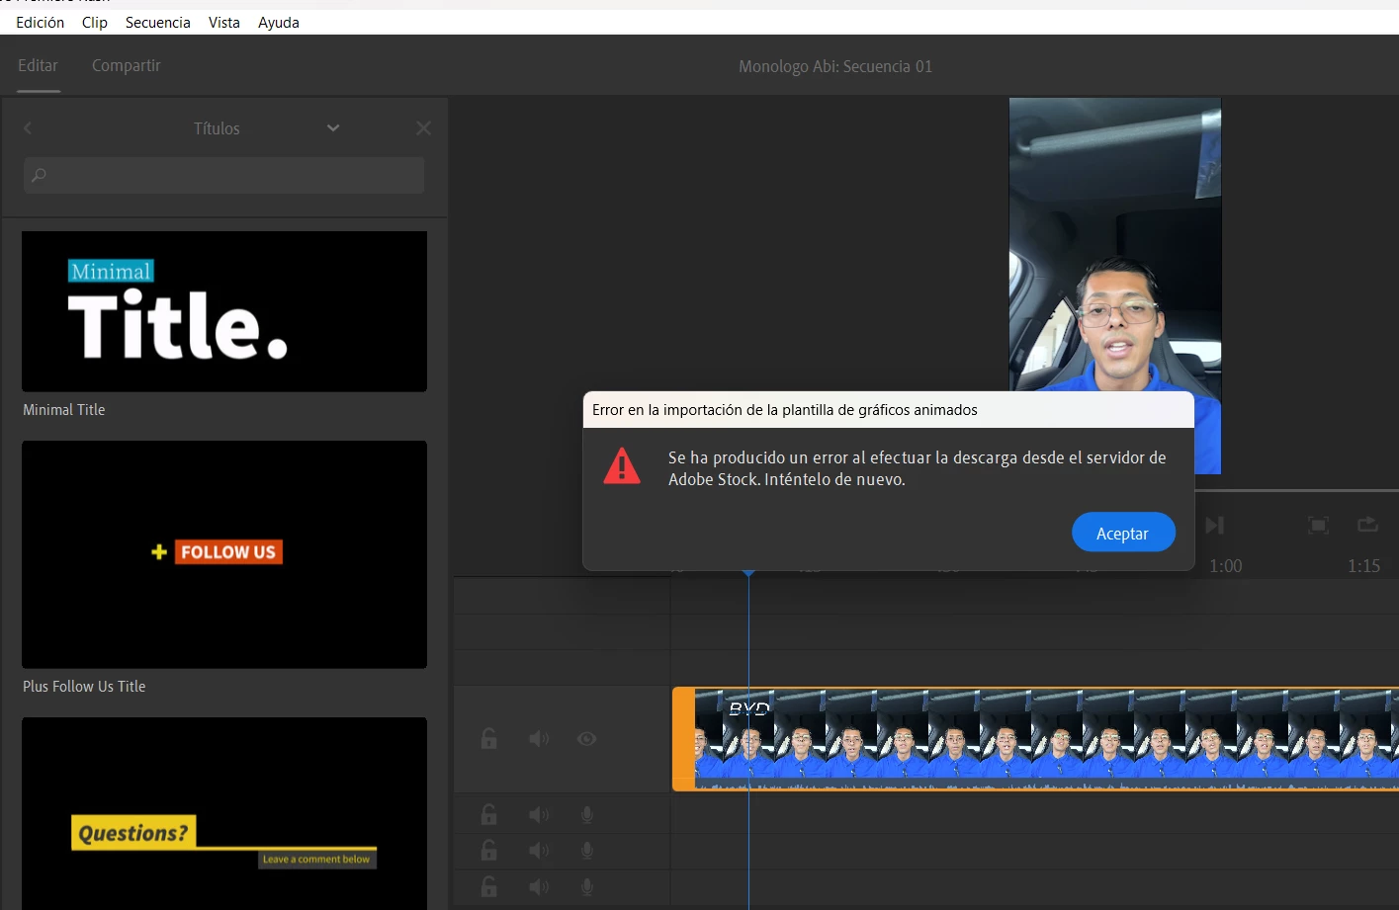The height and width of the screenshot is (910, 1399).
Task: Click the next frame playback button
Action: tap(1215, 526)
